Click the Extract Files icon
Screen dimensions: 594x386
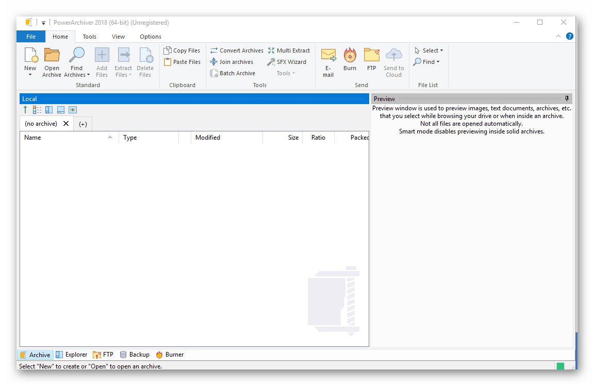click(x=124, y=55)
